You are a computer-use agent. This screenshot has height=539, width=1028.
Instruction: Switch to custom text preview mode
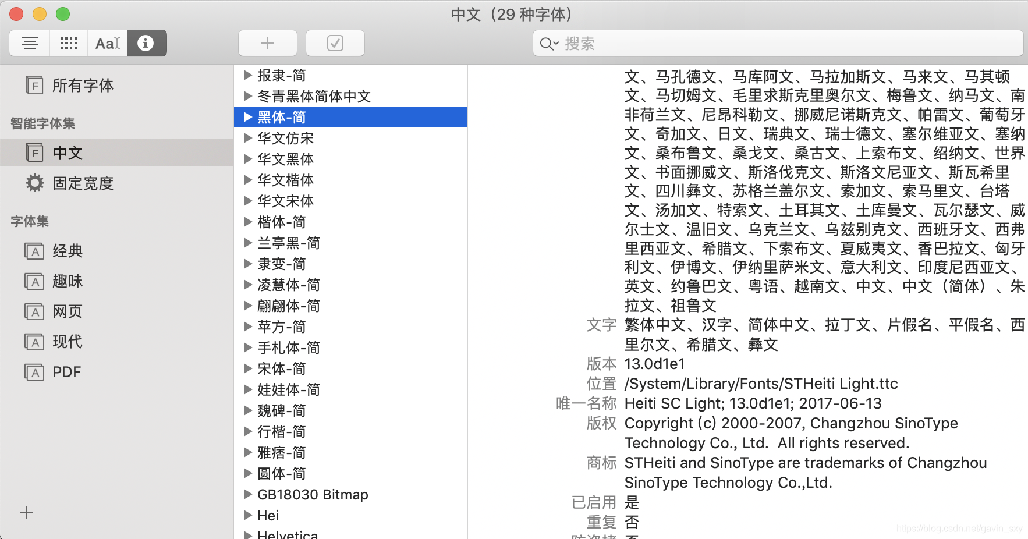tap(108, 43)
